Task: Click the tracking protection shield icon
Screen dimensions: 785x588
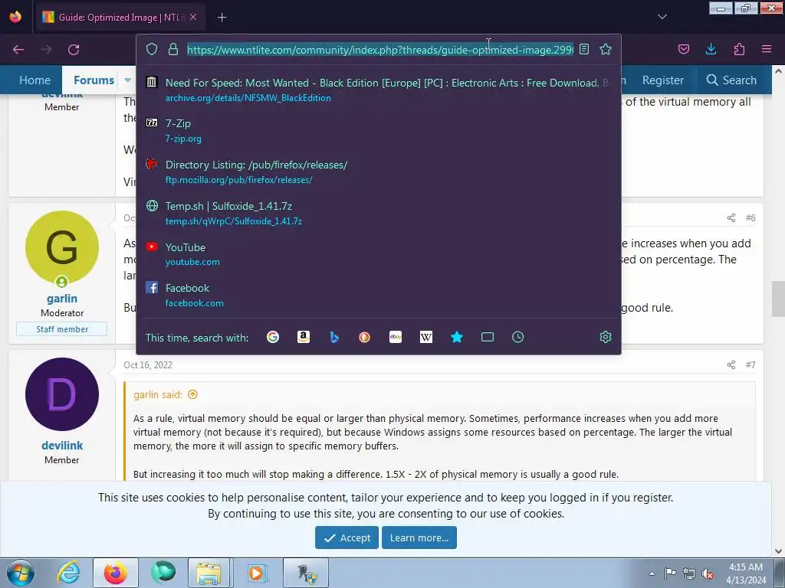Action: point(152,49)
